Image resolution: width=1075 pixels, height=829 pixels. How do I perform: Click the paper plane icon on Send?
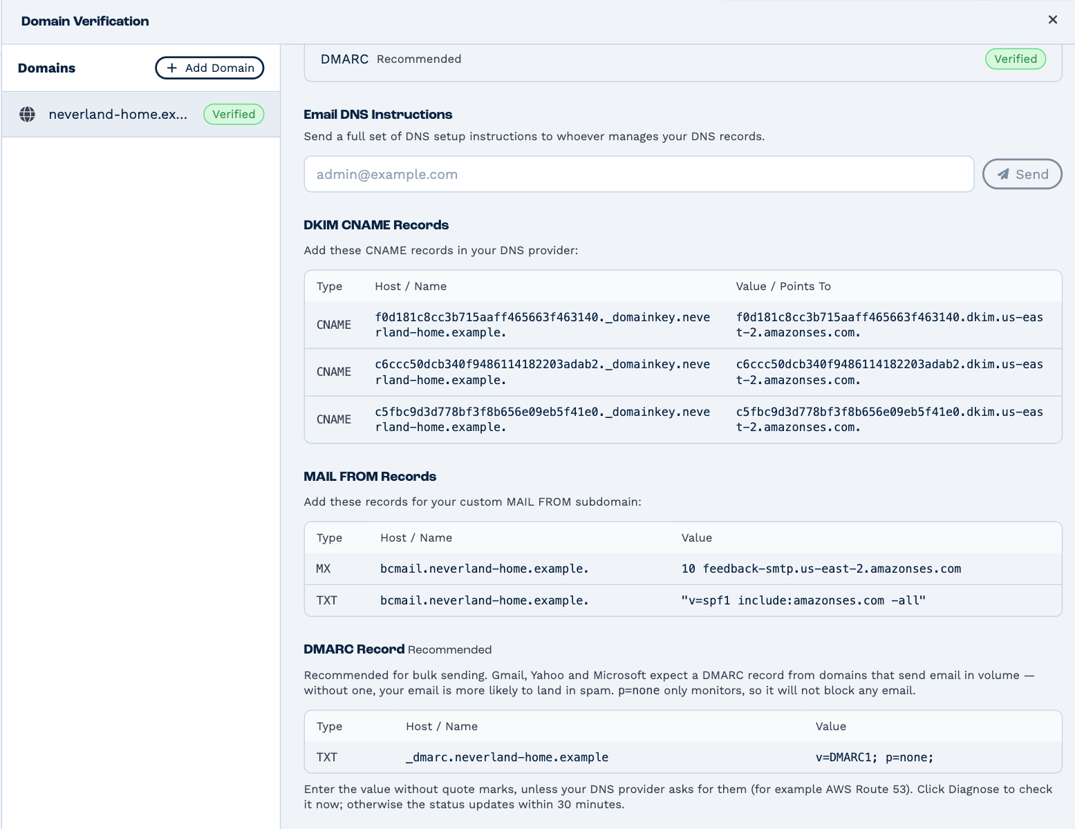1003,175
